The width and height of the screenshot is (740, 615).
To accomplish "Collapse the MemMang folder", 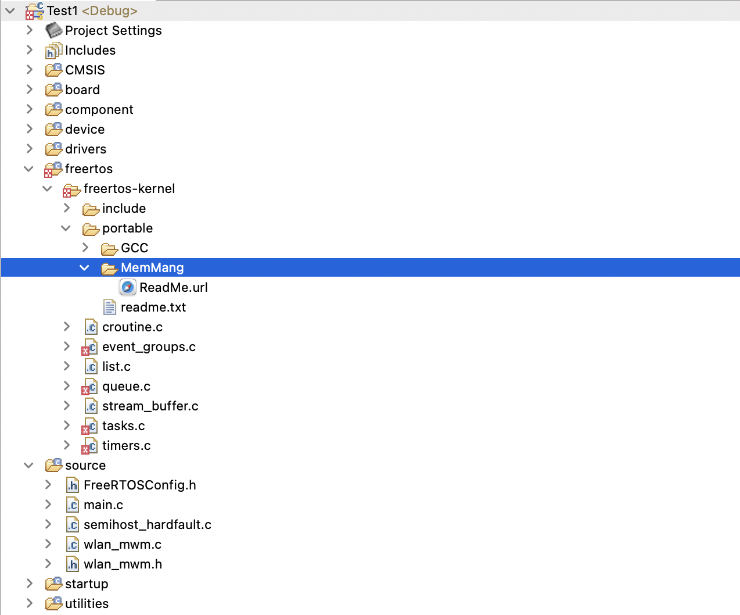I will (85, 267).
